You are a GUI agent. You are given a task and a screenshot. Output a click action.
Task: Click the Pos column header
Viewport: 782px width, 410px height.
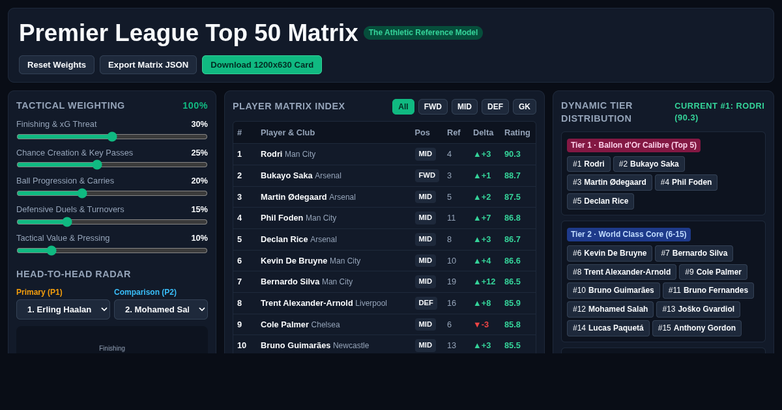tap(422, 133)
